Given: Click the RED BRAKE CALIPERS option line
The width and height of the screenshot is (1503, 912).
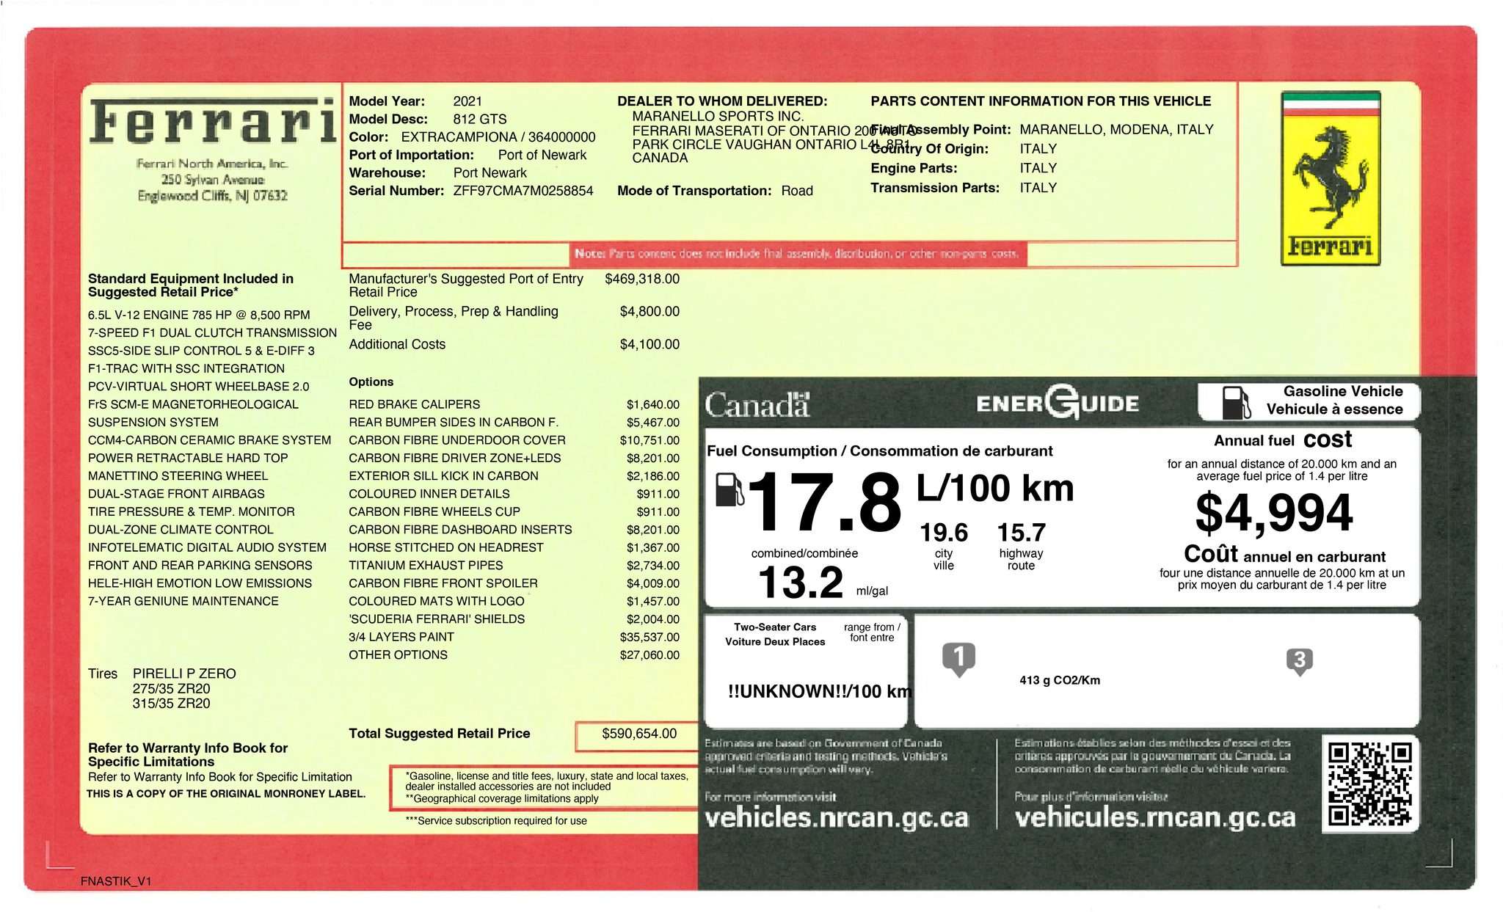Looking at the screenshot, I should coord(514,404).
